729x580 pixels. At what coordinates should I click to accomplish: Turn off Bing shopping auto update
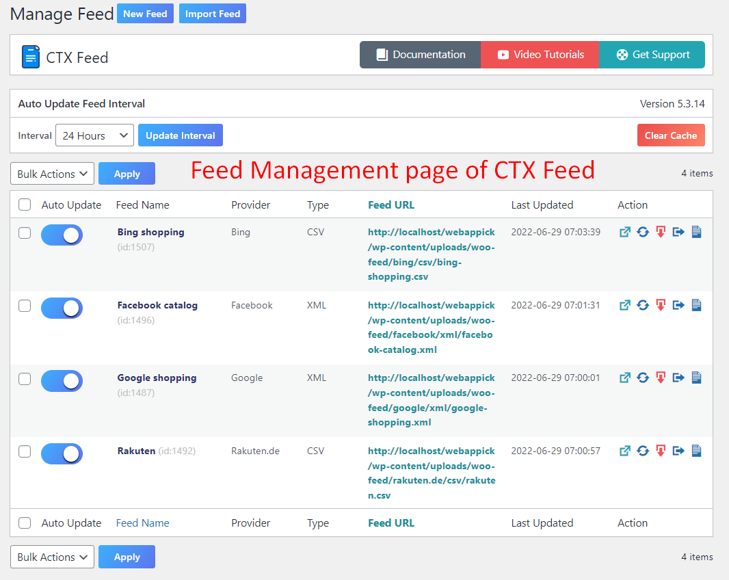point(62,235)
